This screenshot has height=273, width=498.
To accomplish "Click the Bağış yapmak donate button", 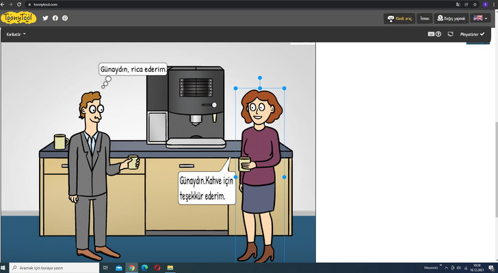I will (451, 18).
